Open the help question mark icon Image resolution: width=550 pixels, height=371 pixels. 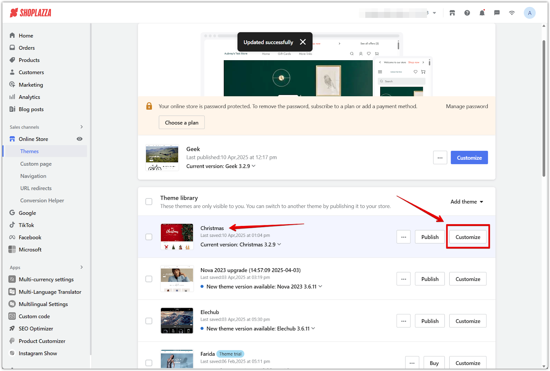coord(467,13)
